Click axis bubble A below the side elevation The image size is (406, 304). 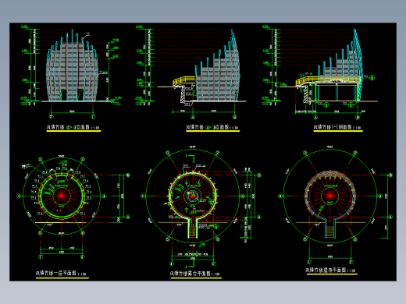click(x=193, y=117)
